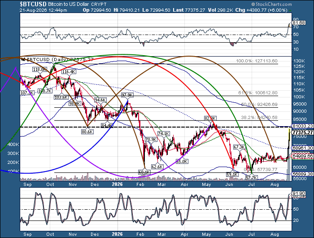Click the CRYPT exchange label
Image resolution: width=314 pixels, height=238 pixels.
click(x=99, y=4)
